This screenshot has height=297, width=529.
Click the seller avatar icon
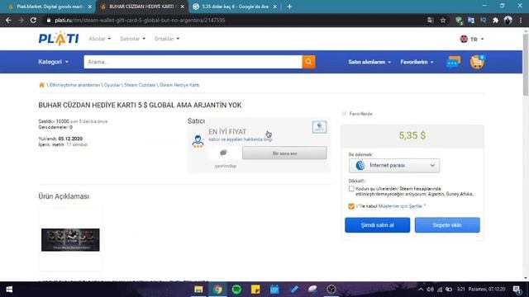coord(198,141)
